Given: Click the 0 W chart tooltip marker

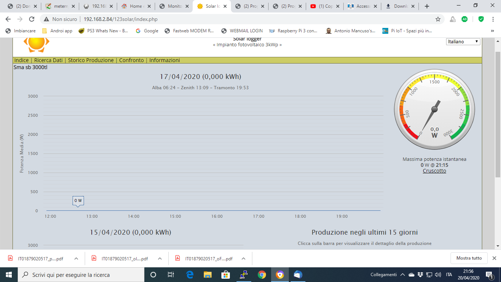Looking at the screenshot, I should click(78, 201).
